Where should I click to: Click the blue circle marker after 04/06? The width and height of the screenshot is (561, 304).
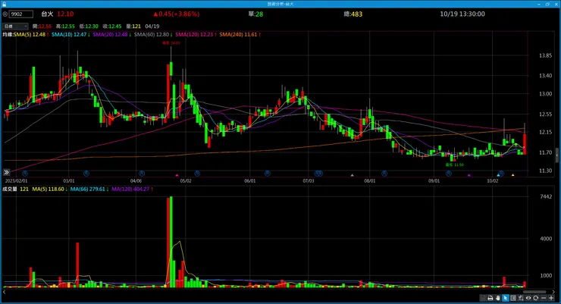142,174
